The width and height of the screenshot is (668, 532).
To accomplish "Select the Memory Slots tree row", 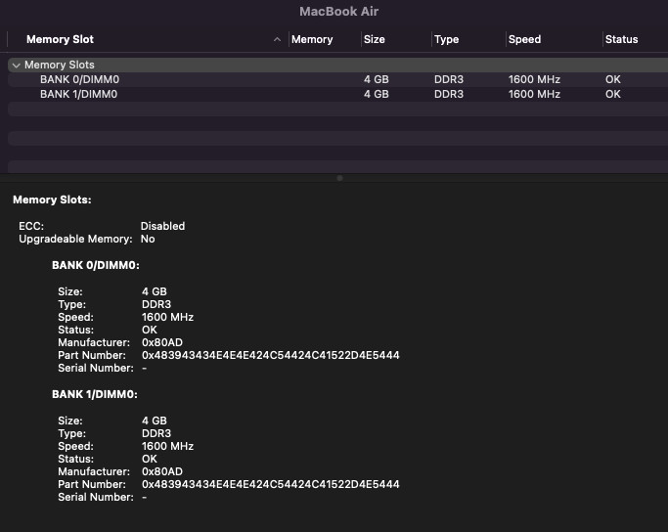I will click(337, 65).
